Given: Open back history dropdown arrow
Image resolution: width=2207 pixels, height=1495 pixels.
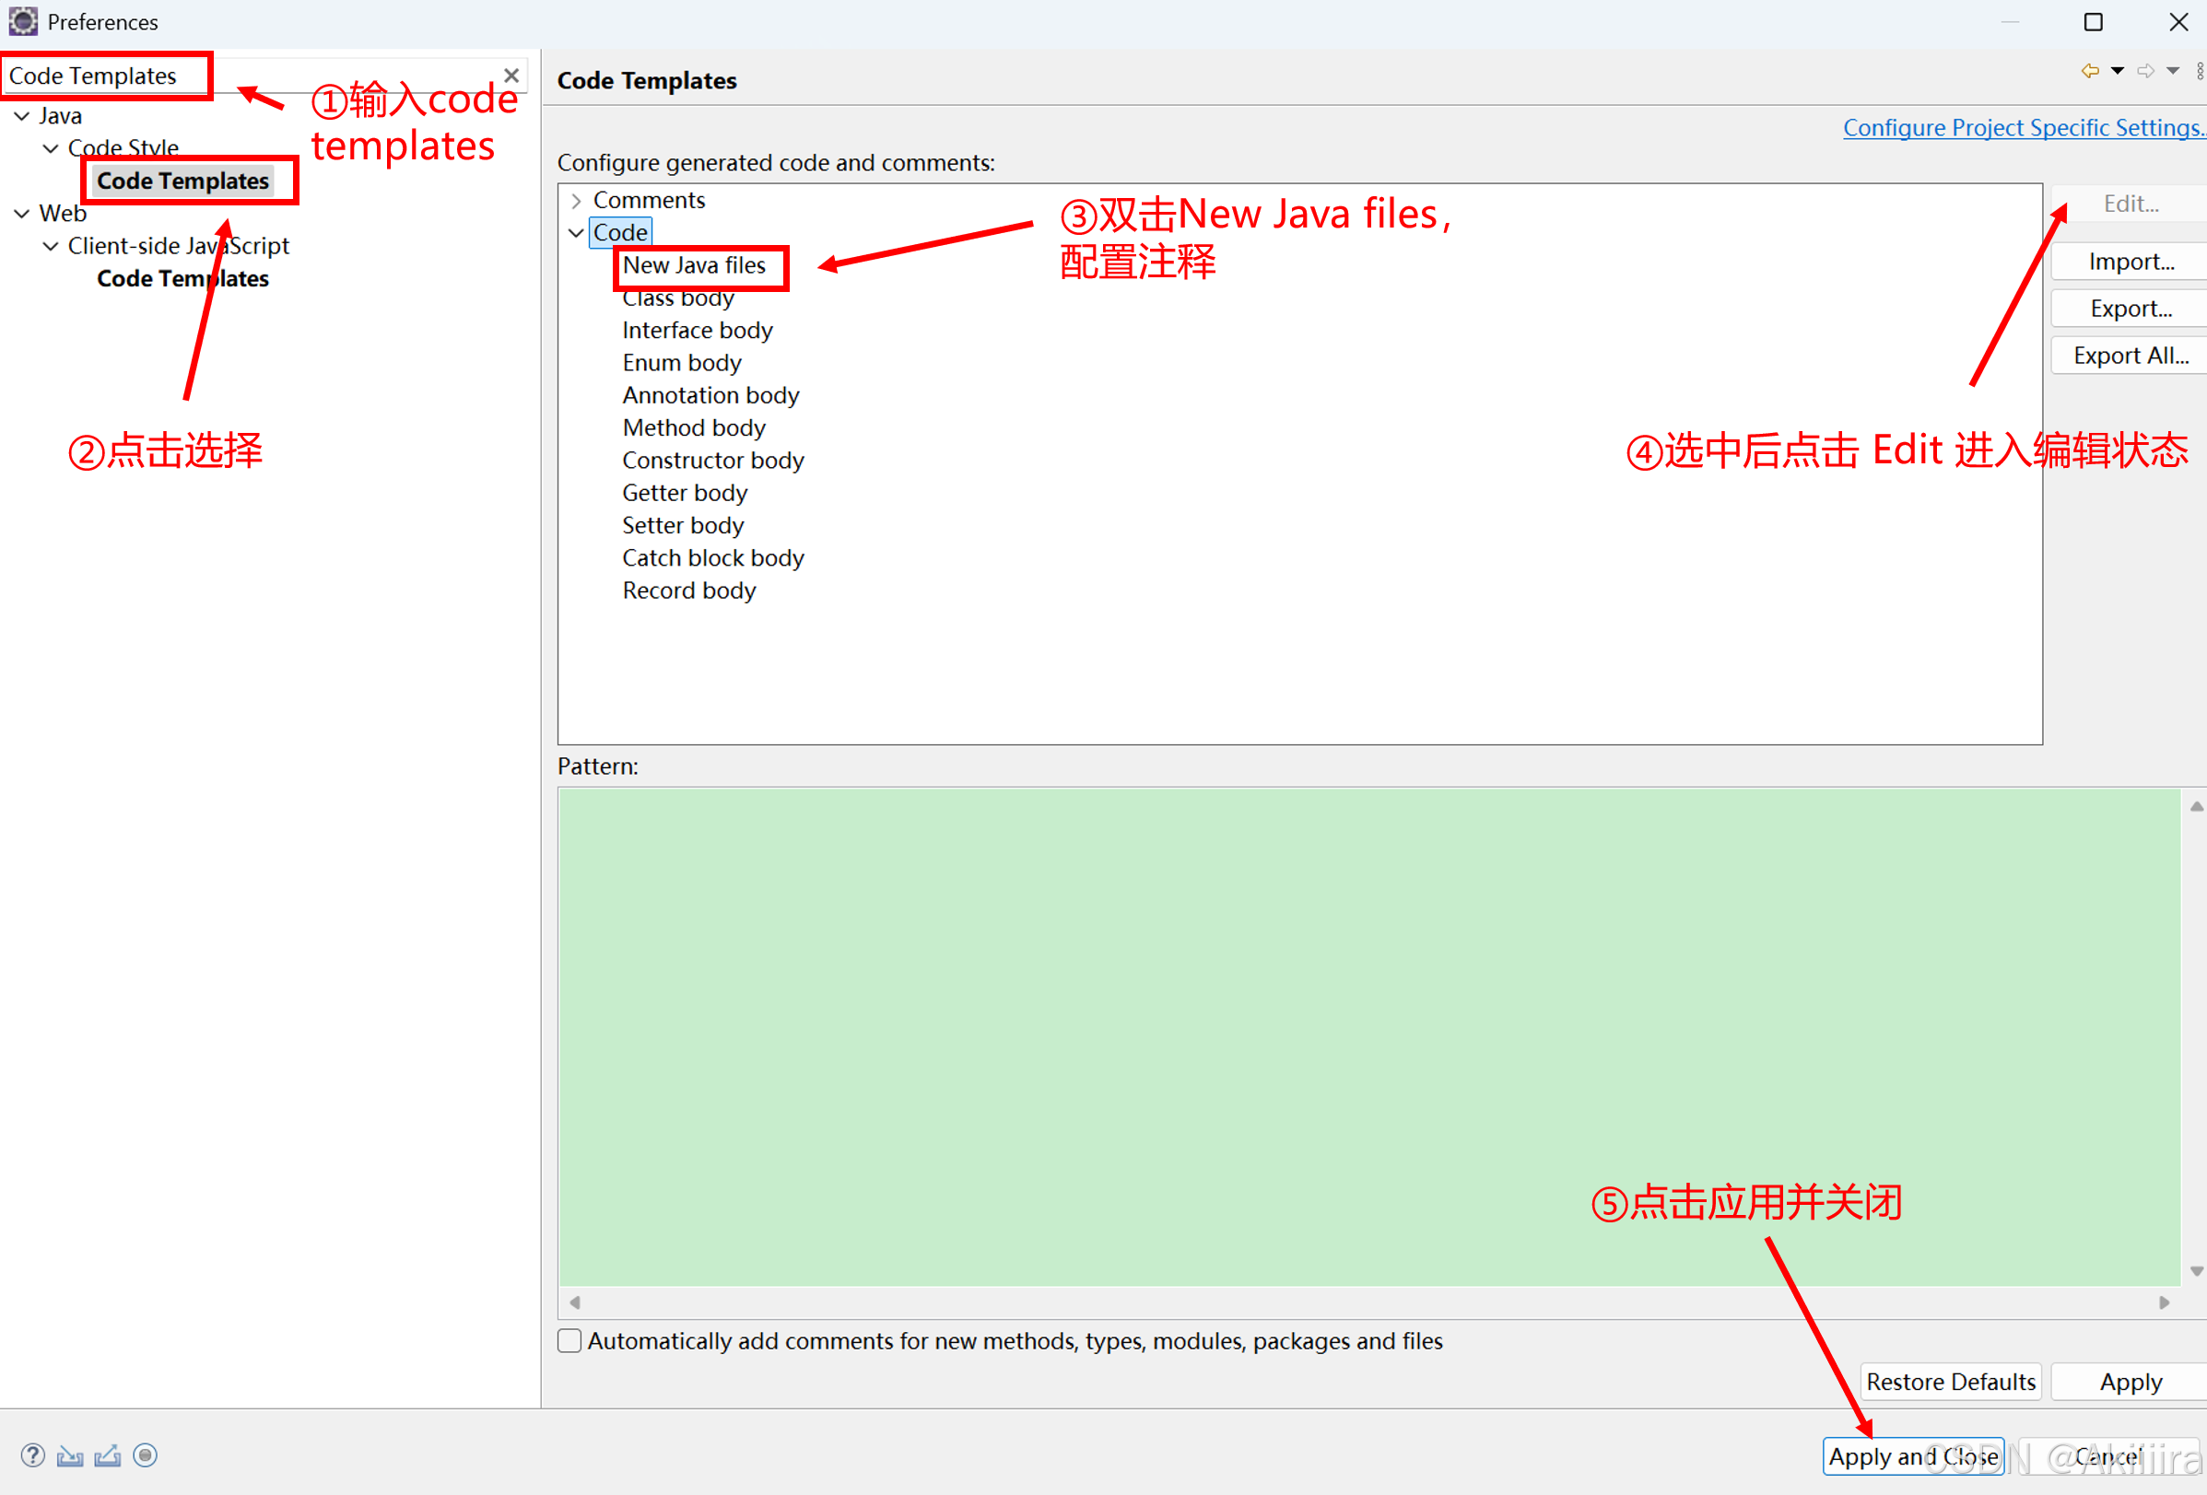Looking at the screenshot, I should pos(2118,71).
